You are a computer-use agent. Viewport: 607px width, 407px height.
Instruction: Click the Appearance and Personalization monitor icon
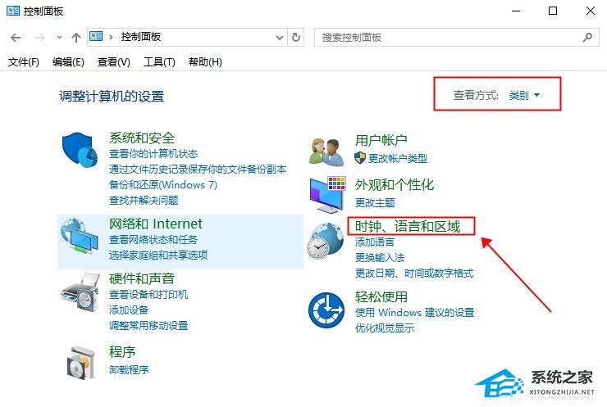coord(327,195)
